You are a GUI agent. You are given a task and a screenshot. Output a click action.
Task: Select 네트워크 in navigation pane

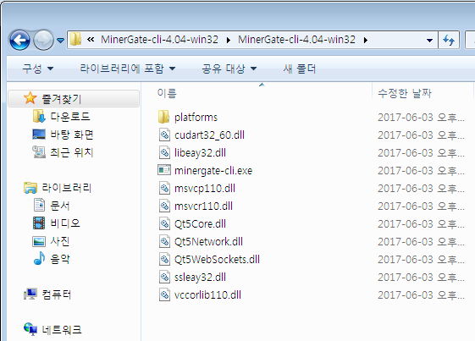pos(62,330)
